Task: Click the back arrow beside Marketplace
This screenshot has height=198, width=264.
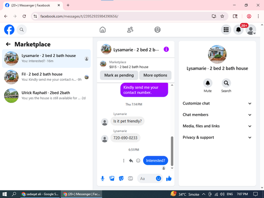Action: click(8, 44)
